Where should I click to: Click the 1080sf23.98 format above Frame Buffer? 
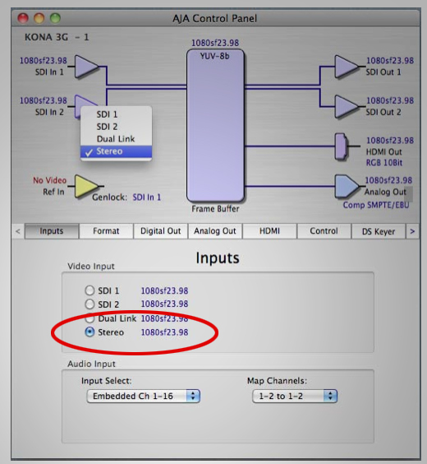click(x=215, y=43)
